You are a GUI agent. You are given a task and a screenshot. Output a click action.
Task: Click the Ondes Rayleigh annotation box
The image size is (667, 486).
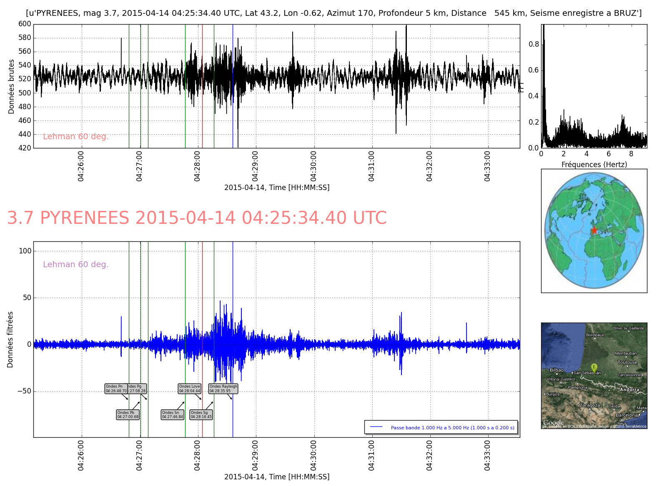point(223,388)
